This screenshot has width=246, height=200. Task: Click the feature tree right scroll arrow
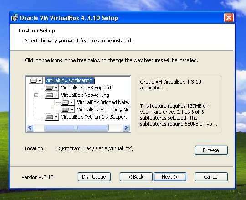coord(126,127)
